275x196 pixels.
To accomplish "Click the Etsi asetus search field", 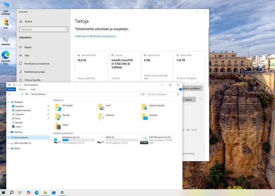I will (43, 30).
